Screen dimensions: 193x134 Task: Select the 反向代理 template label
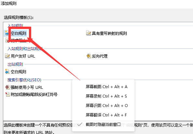99,56
